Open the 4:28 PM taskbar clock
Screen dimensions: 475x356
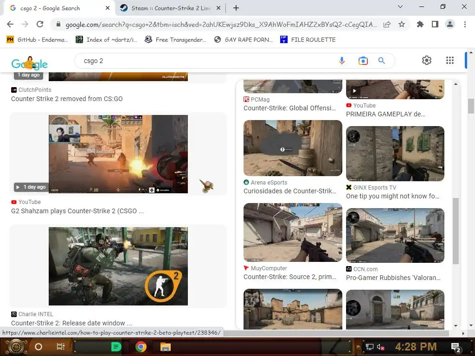pos(416,347)
